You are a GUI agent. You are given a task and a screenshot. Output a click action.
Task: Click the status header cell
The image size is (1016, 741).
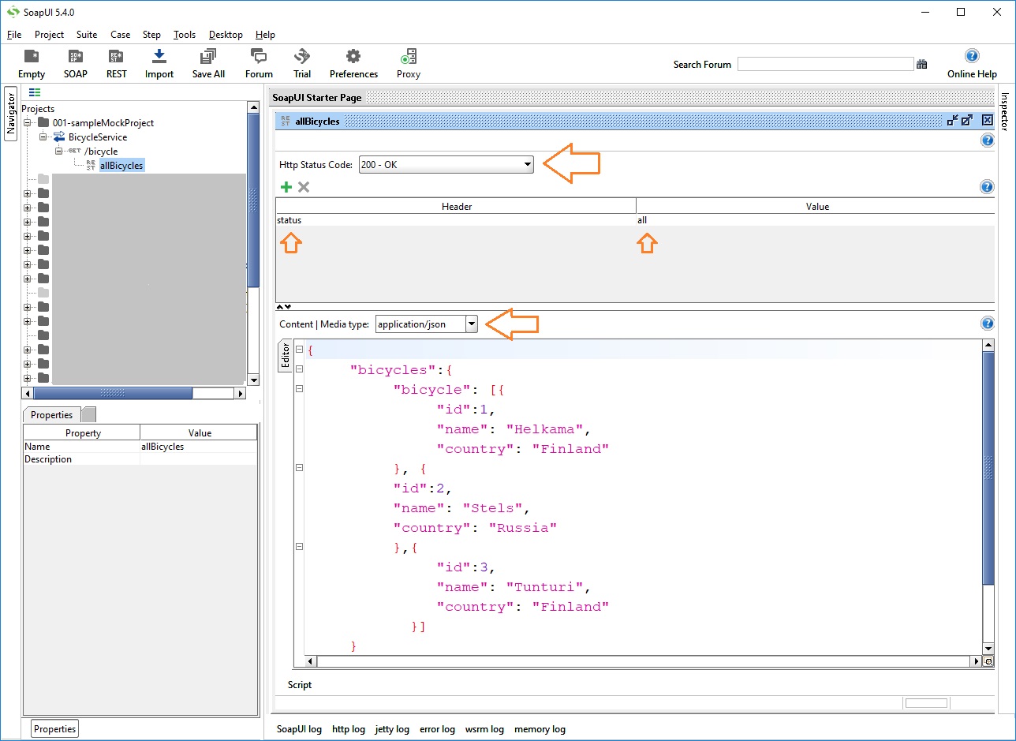(x=455, y=220)
